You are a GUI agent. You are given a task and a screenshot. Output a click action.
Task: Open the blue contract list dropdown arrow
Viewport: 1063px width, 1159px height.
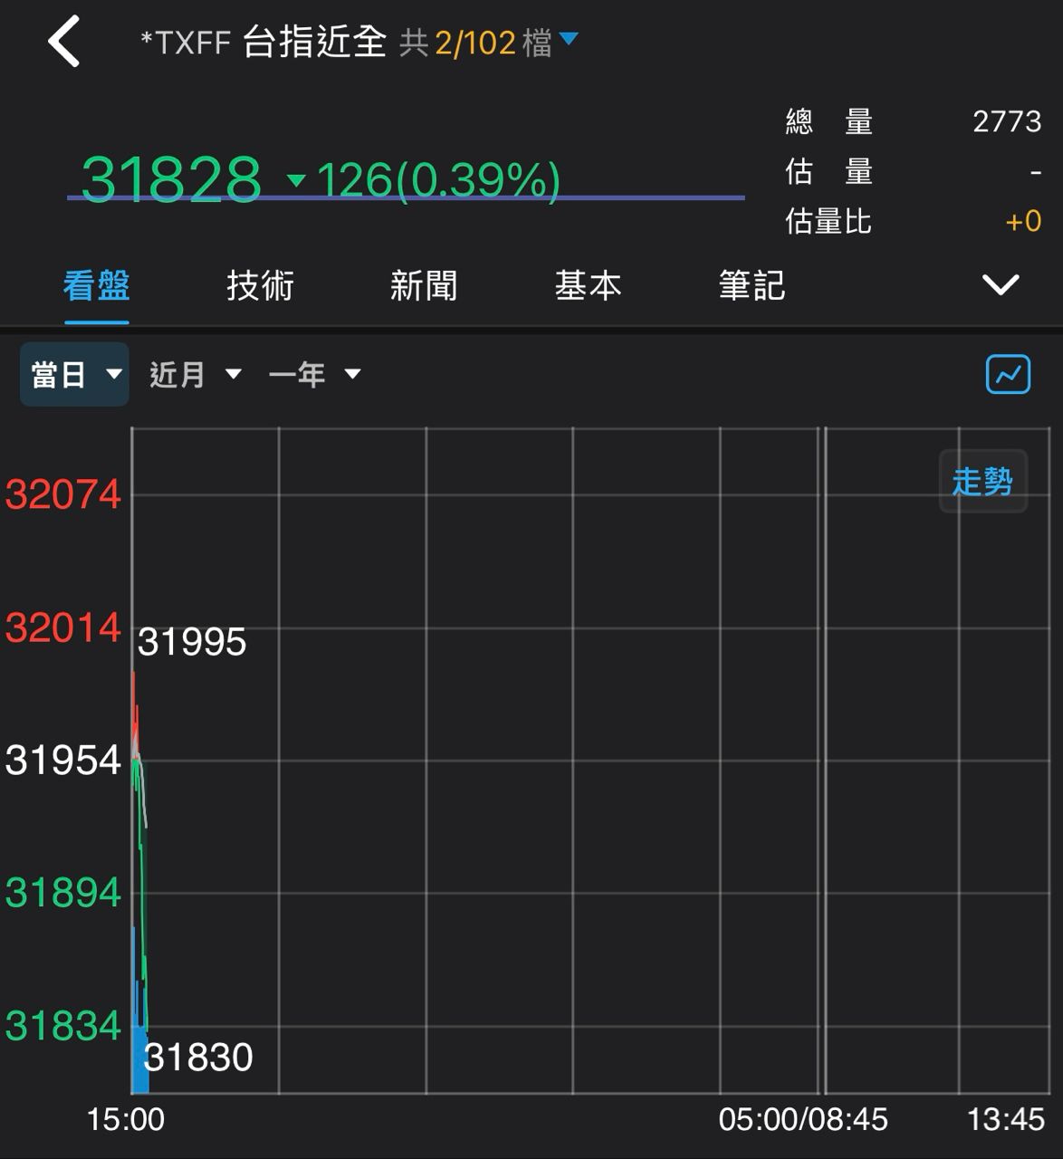click(569, 39)
